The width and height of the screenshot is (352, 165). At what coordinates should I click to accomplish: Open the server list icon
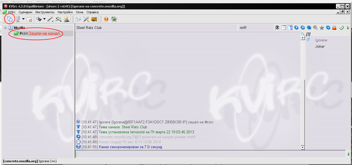(x=18, y=19)
